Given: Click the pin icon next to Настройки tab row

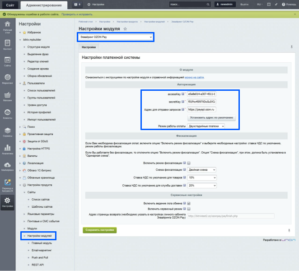Looking at the screenshot, I should [x=292, y=47].
